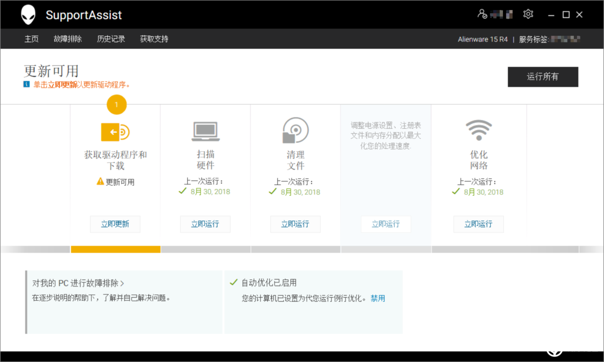Click the green checkmark beside 自动优化已启用

(x=234, y=283)
